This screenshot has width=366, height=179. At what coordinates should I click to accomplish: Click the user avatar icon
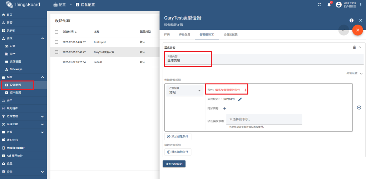click(x=339, y=5)
